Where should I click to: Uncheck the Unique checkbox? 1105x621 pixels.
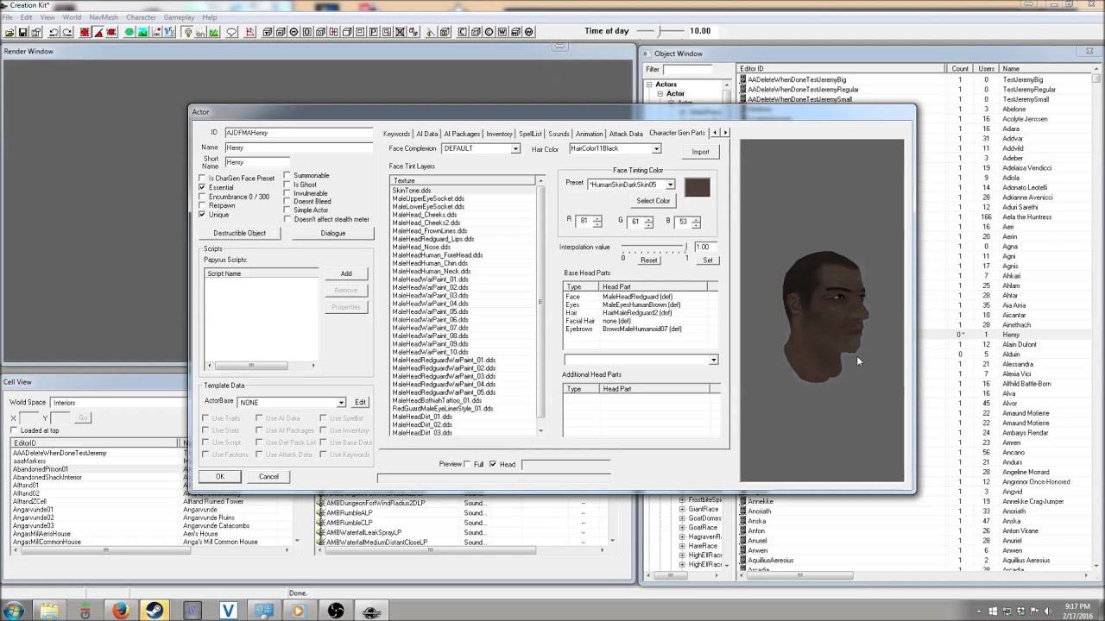203,215
